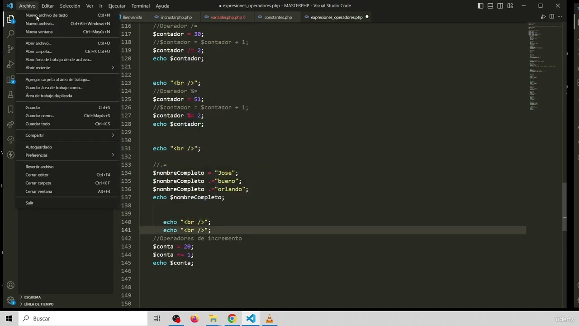Click the VS Code logo icon
This screenshot has height=326, width=579.
click(x=9, y=6)
